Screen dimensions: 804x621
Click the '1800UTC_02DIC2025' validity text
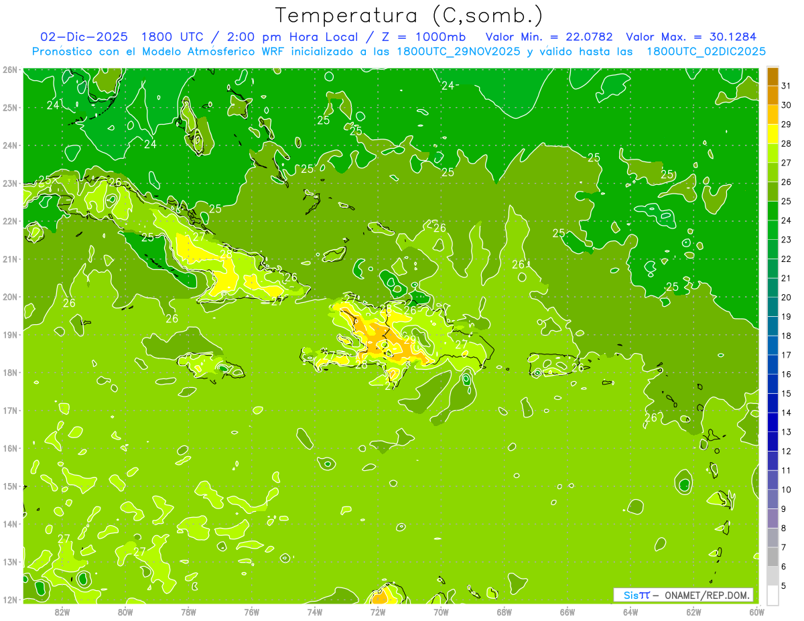coord(706,52)
